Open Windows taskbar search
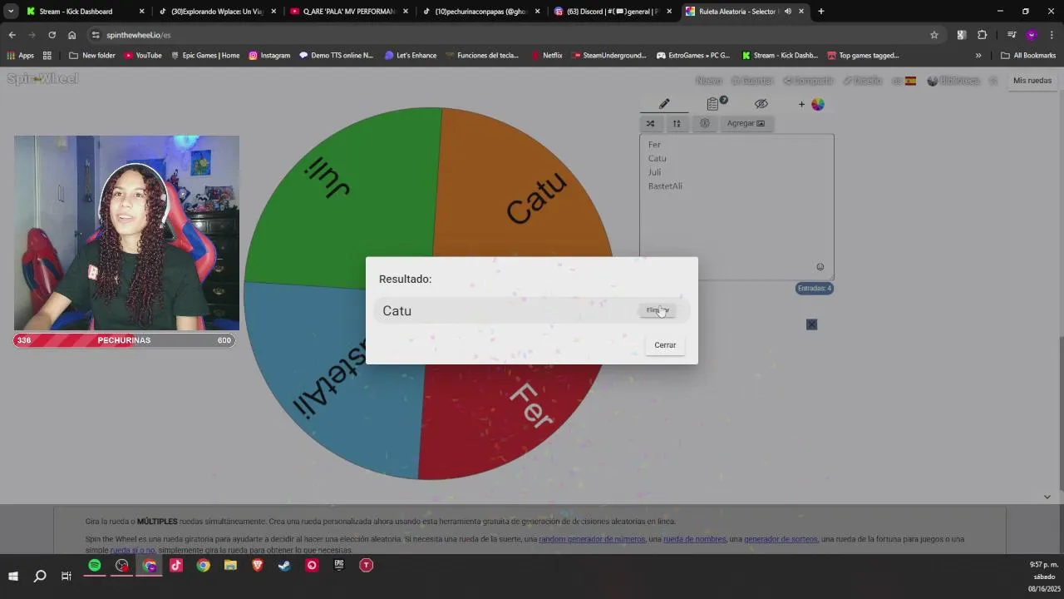This screenshot has height=599, width=1064. 40,576
